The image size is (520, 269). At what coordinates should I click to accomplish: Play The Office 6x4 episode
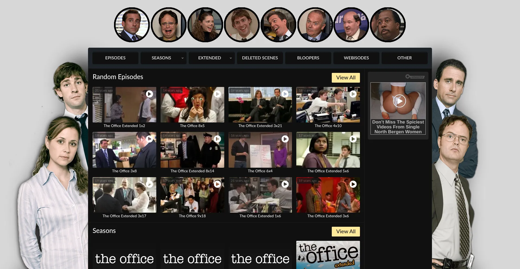coord(260,150)
